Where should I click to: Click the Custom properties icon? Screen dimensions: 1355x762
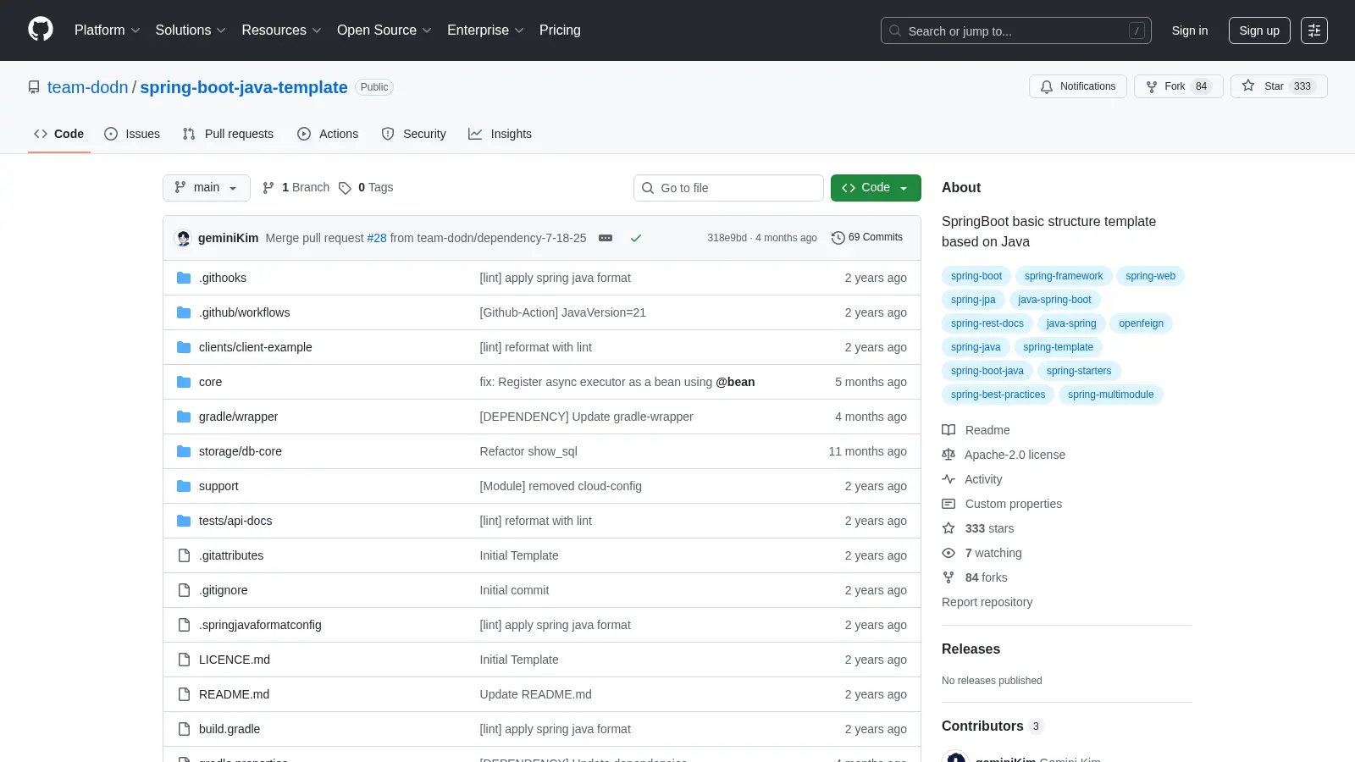948,504
